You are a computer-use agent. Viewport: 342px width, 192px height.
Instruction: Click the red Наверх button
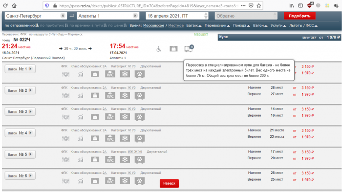169,183
